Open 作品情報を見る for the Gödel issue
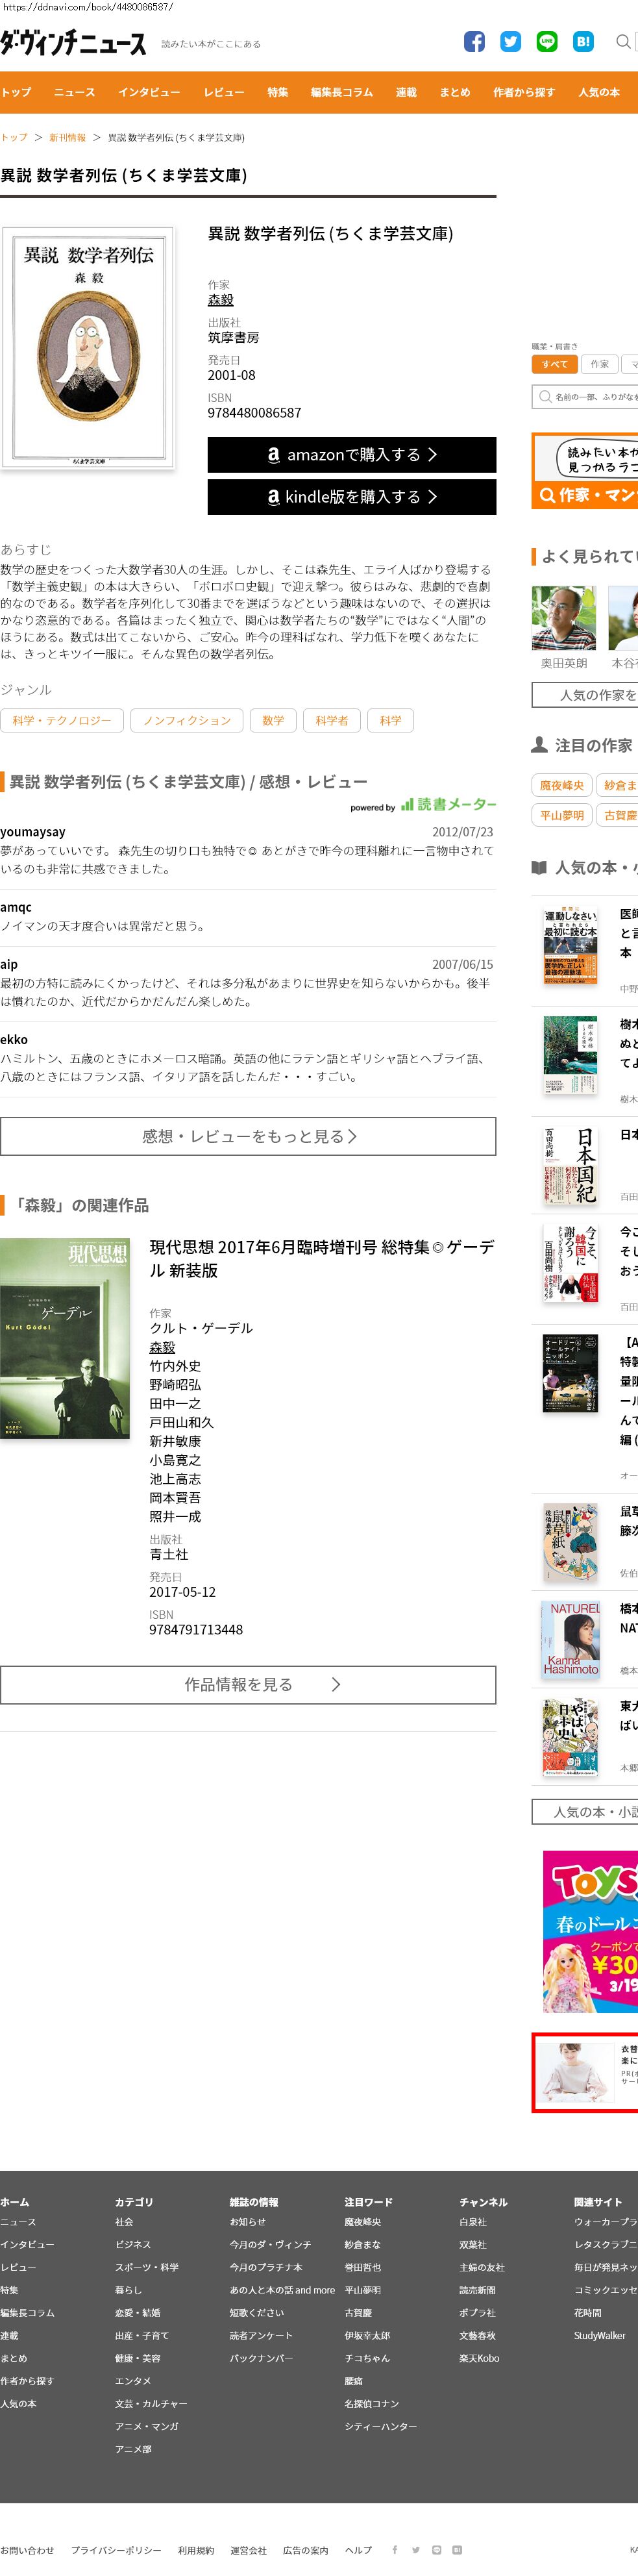 pyautogui.click(x=248, y=1685)
